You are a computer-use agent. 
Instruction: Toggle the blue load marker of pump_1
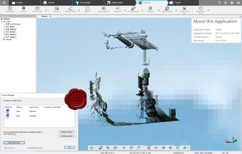(x=6, y=32)
